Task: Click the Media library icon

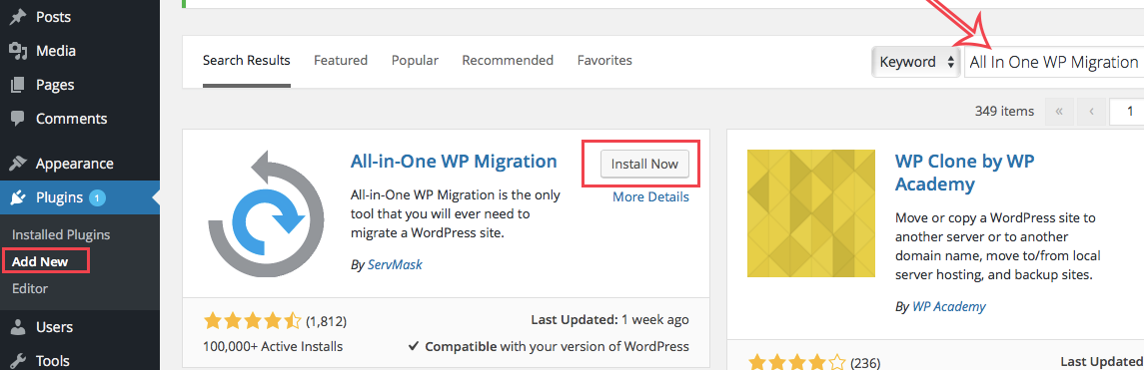Action: pos(18,51)
